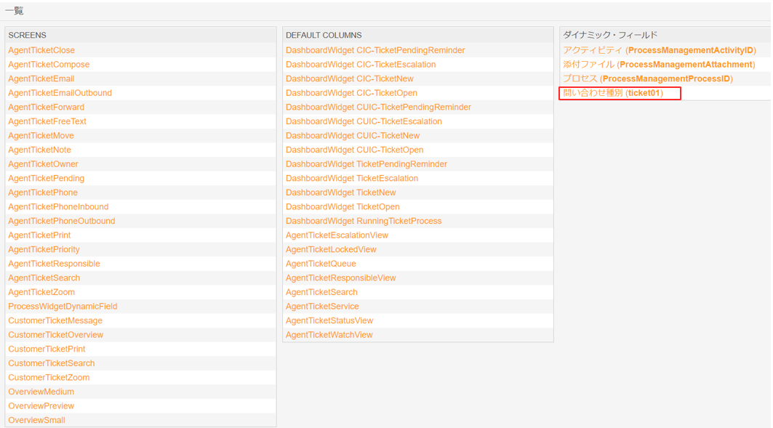
Task: Open DashboardWidget RunningTicketProcess columns
Action: tap(364, 221)
